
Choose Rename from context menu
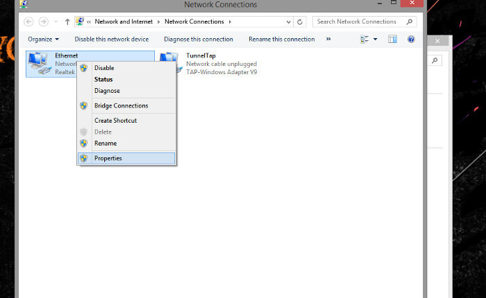tap(126, 143)
